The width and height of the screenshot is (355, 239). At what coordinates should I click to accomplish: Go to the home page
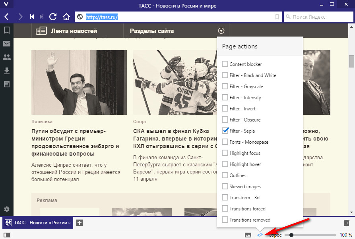(x=66, y=17)
